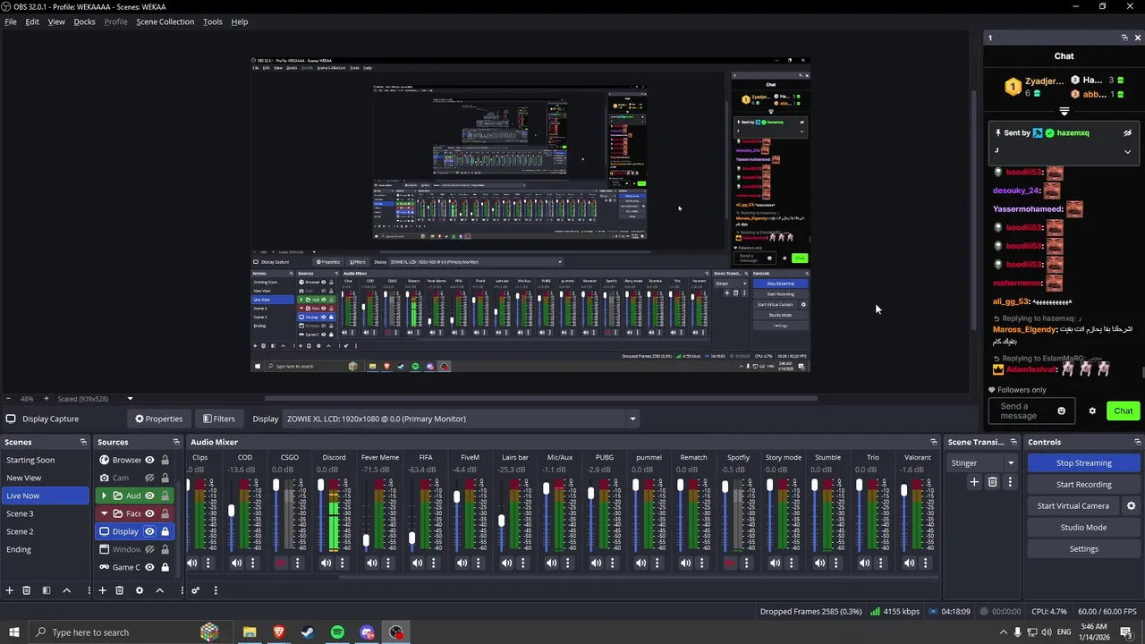Image resolution: width=1145 pixels, height=644 pixels.
Task: Open Valorant channel three-dot options
Action: pyautogui.click(x=925, y=563)
